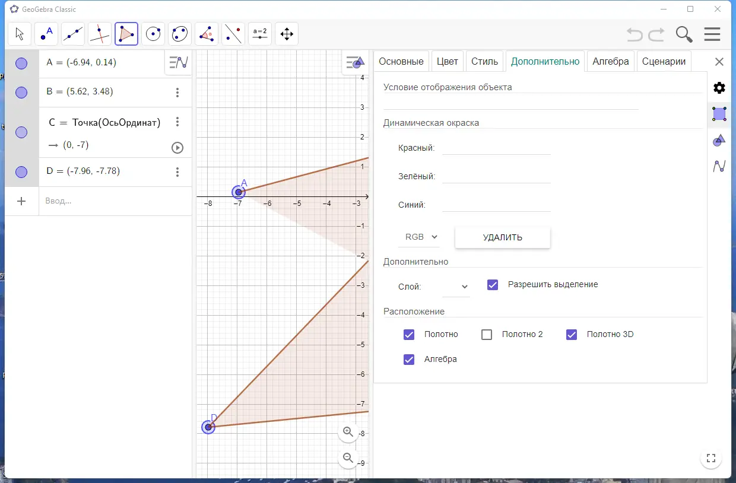The image size is (736, 483).
Task: Close the properties panel
Action: coord(719,62)
